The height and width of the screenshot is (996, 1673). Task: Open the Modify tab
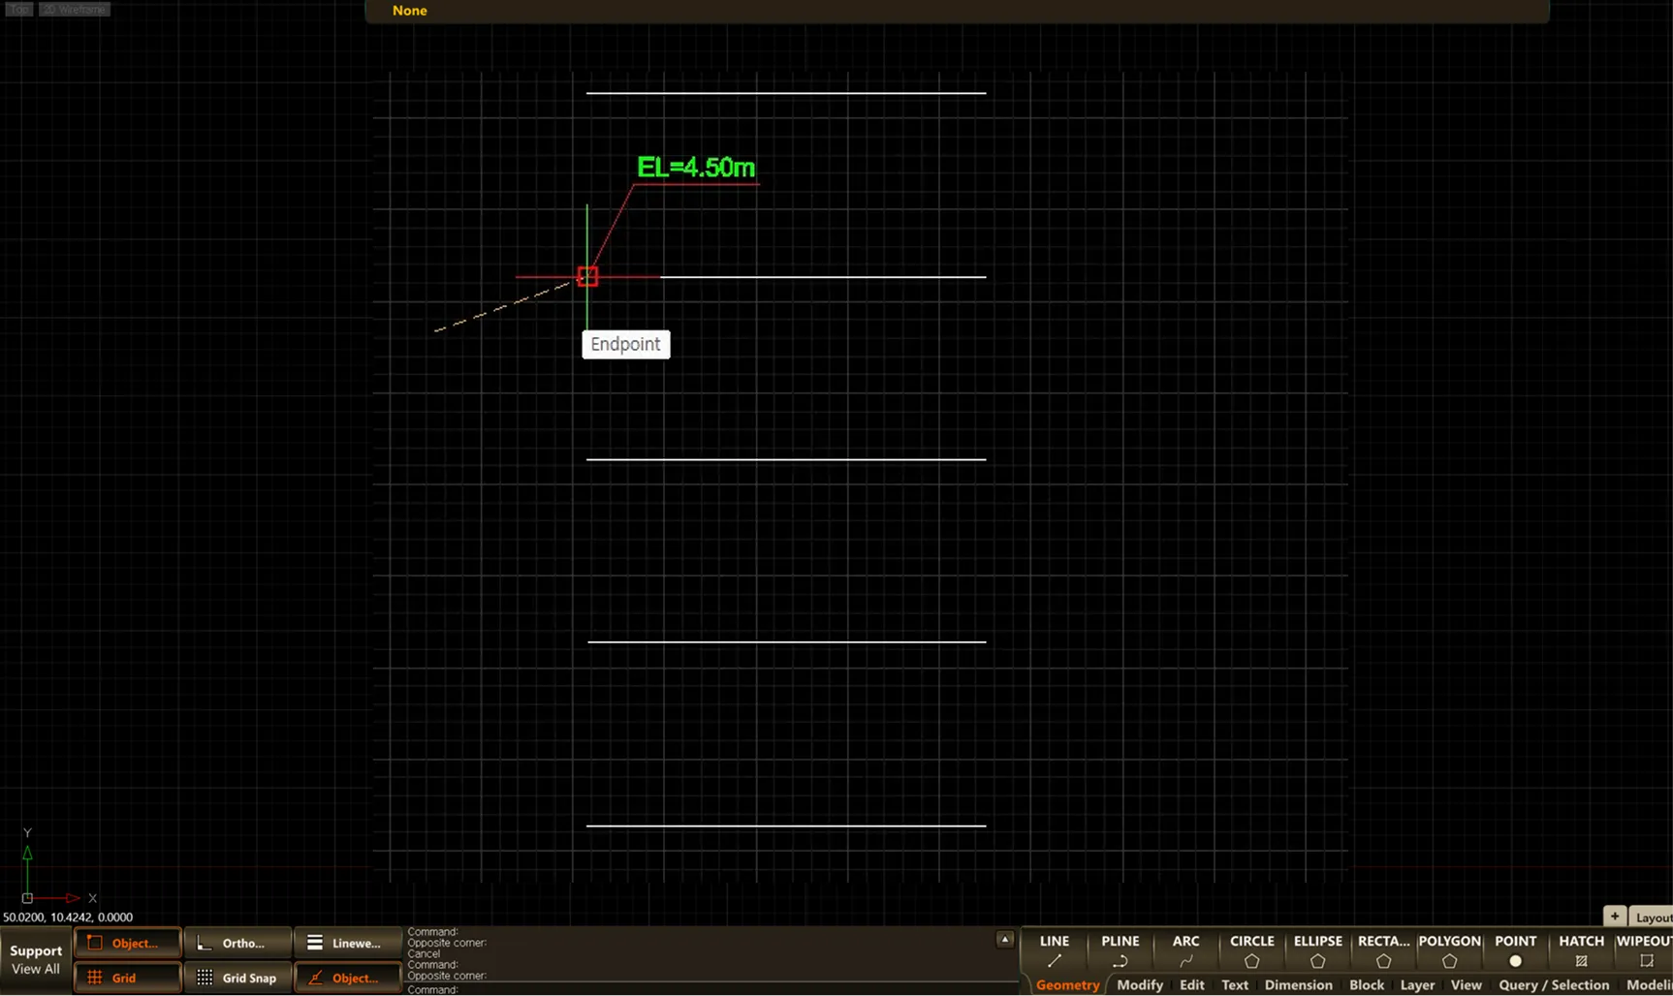tap(1140, 984)
